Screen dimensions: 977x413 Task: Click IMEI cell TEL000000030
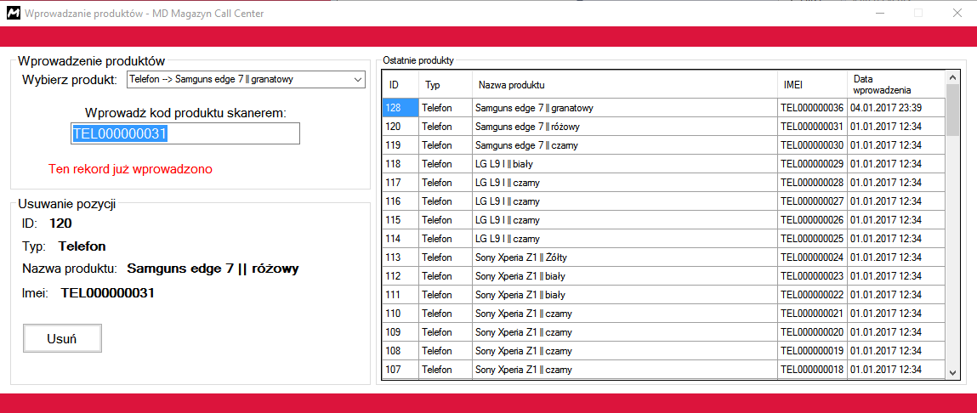tap(813, 145)
